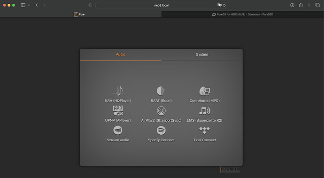Open the NAA (HQPlayer) icon
This screenshot has height=178, width=324.
pos(118,91)
